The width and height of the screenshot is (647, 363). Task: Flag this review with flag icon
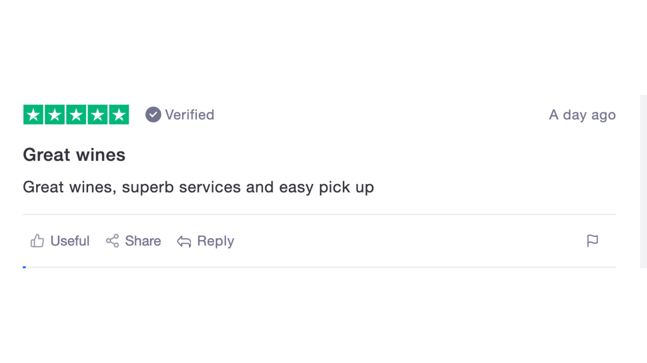[592, 241]
